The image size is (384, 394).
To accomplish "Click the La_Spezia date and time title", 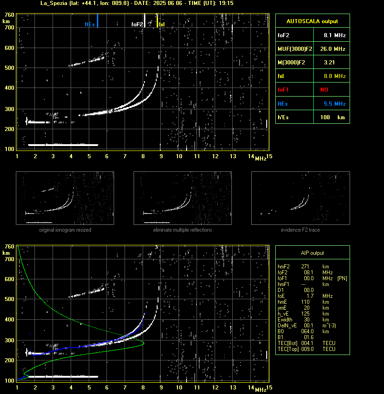I will coord(137,3).
